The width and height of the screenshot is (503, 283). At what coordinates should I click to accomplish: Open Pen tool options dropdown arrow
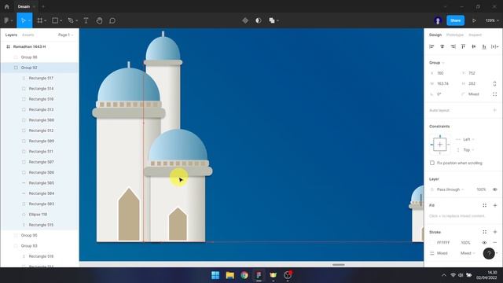[x=77, y=20]
